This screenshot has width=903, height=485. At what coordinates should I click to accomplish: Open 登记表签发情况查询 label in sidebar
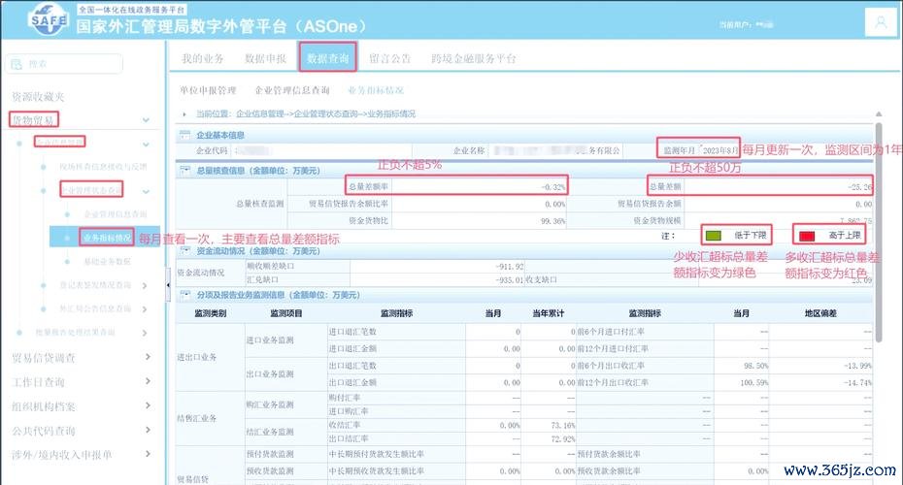point(95,285)
